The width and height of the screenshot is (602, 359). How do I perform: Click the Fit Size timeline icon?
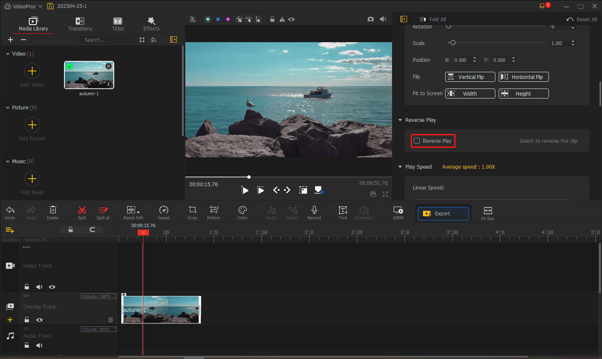click(488, 213)
